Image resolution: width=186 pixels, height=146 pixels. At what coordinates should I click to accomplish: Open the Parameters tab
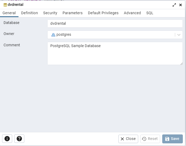pos(72,13)
